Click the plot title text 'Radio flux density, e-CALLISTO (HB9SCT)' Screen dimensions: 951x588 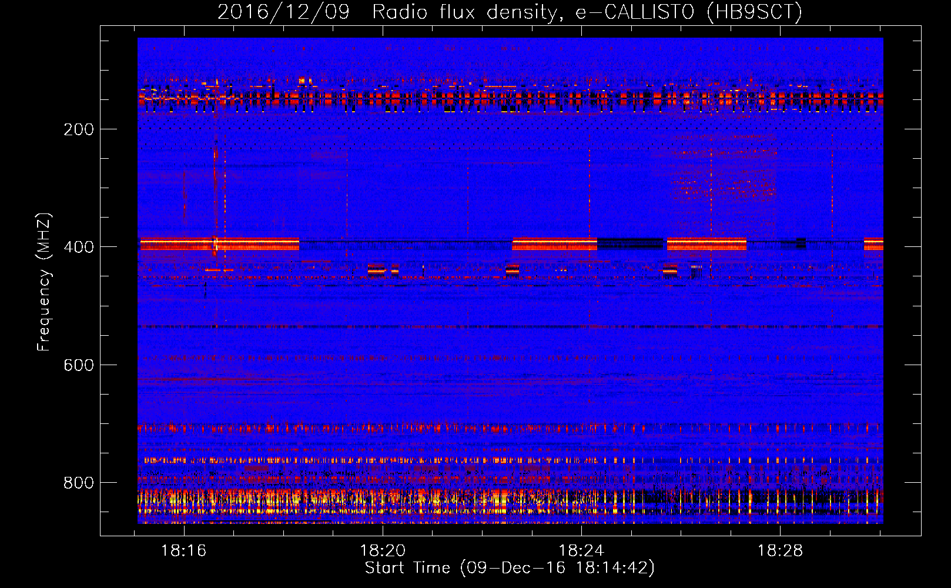point(587,12)
